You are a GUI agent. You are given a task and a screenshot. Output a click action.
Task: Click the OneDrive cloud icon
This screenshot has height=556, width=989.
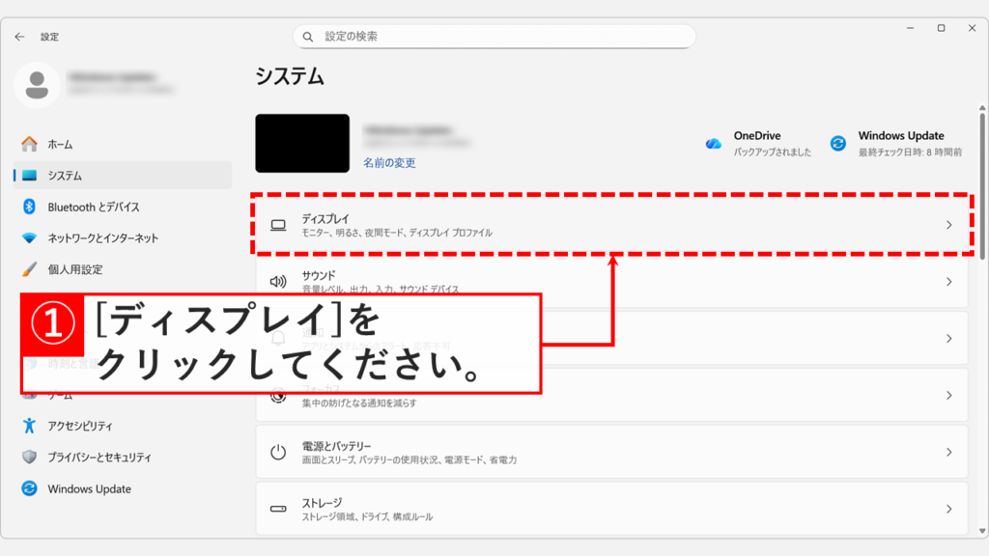(x=713, y=142)
